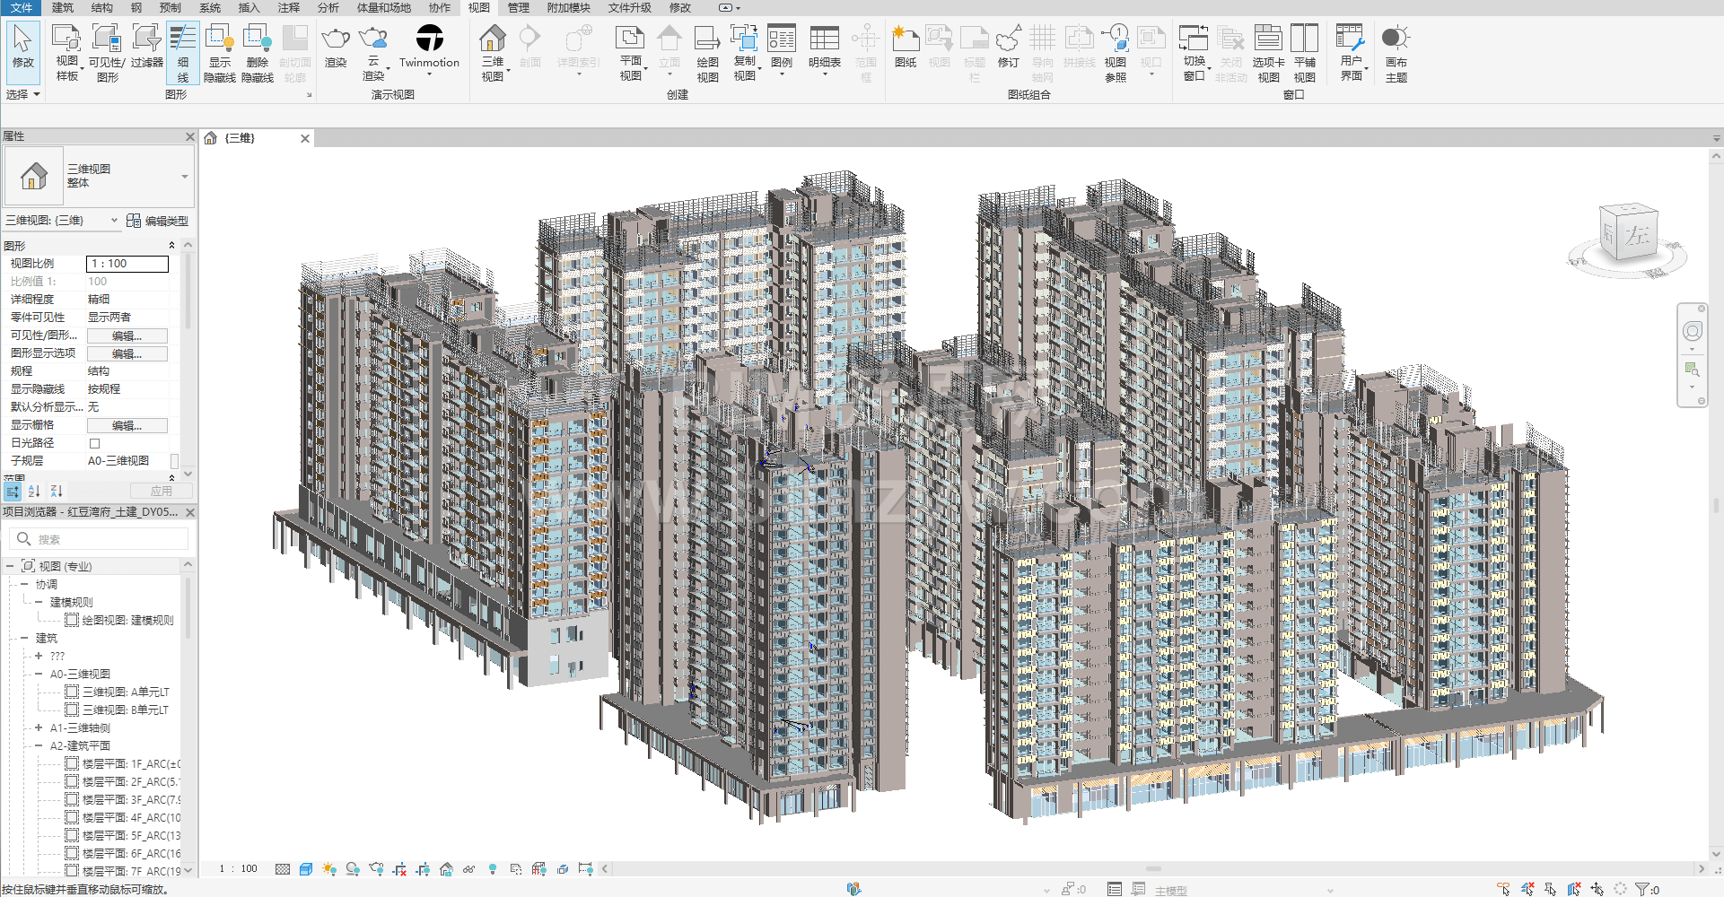Click the Render (渲染) teapot icon
Viewport: 1724px width, 897px height.
click(336, 40)
